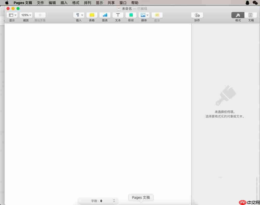Click the yellow comment note icon
Viewport: 260px width, 205px height.
pos(157,15)
